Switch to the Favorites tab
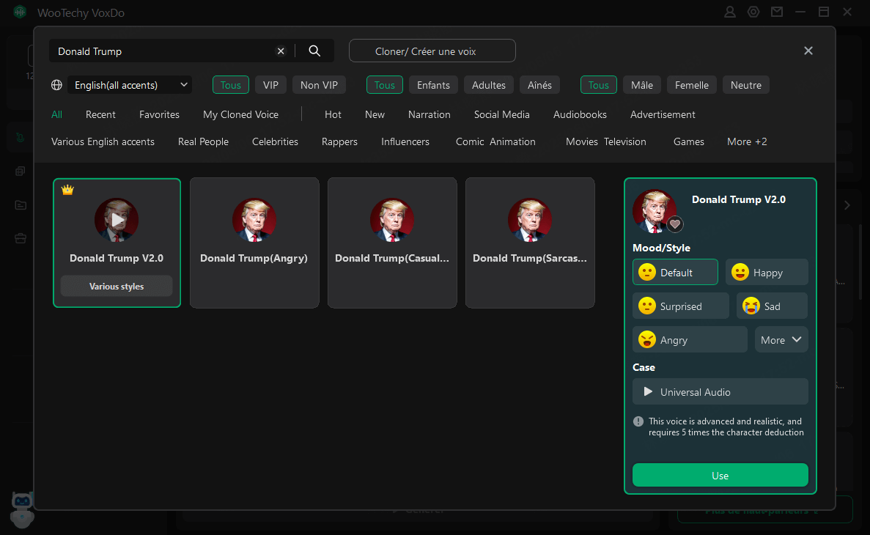This screenshot has height=535, width=870. [x=159, y=114]
